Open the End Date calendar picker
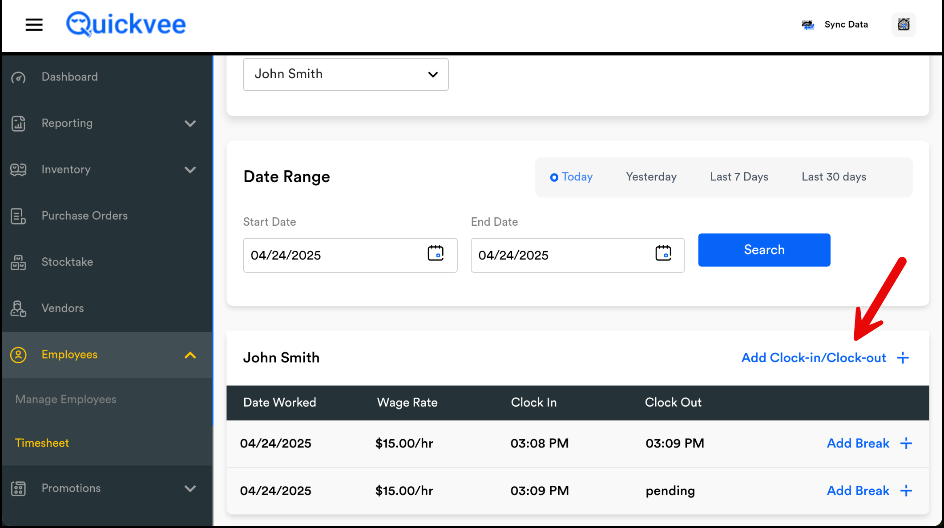The width and height of the screenshot is (944, 528). [x=663, y=253]
